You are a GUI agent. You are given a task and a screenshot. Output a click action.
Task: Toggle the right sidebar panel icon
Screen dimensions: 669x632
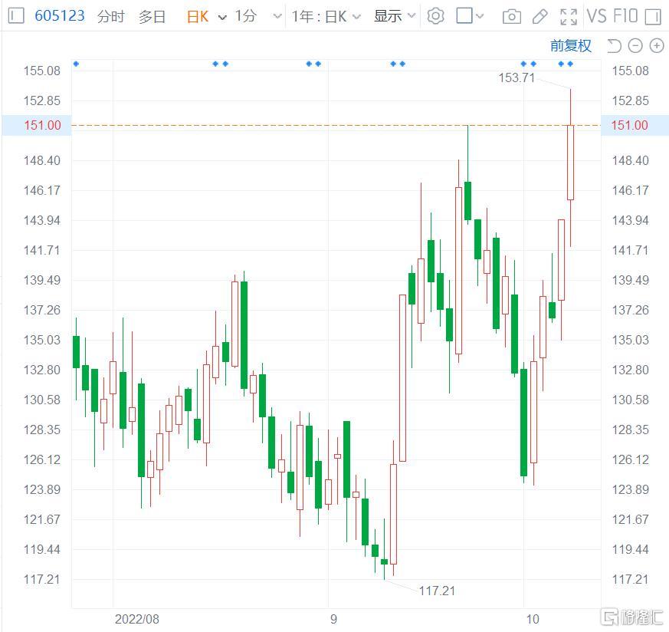(653, 17)
